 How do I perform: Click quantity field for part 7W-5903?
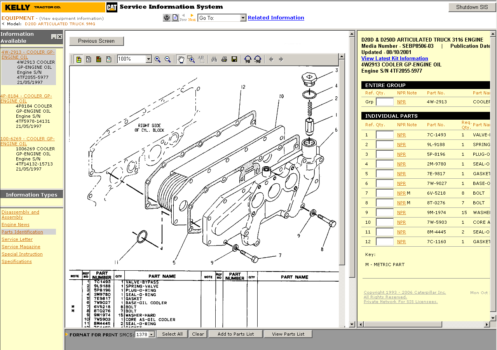(385, 222)
